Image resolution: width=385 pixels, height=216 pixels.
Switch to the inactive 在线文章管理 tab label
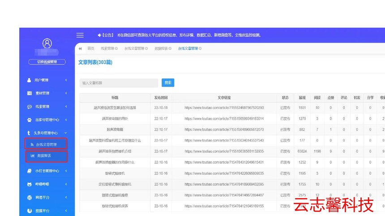134,49
